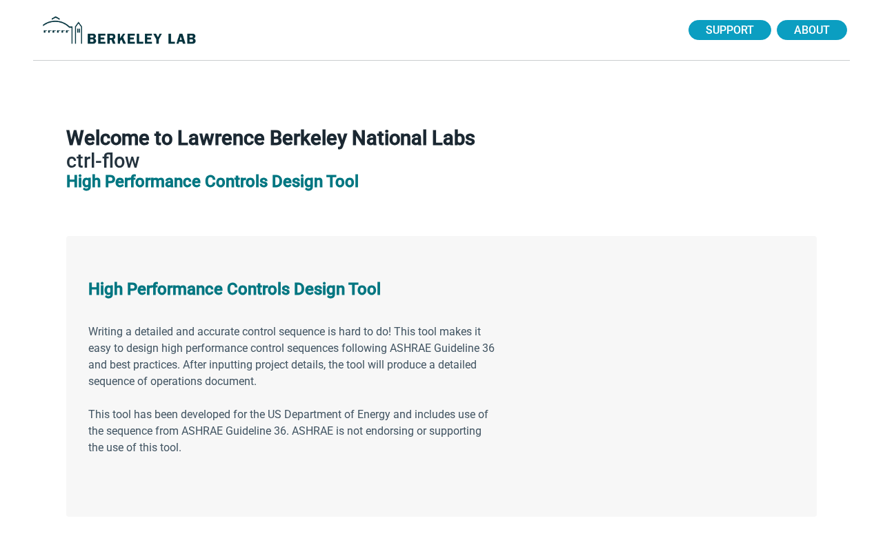Image resolution: width=883 pixels, height=552 pixels.
Task: Open the SUPPORT page
Action: (x=729, y=30)
